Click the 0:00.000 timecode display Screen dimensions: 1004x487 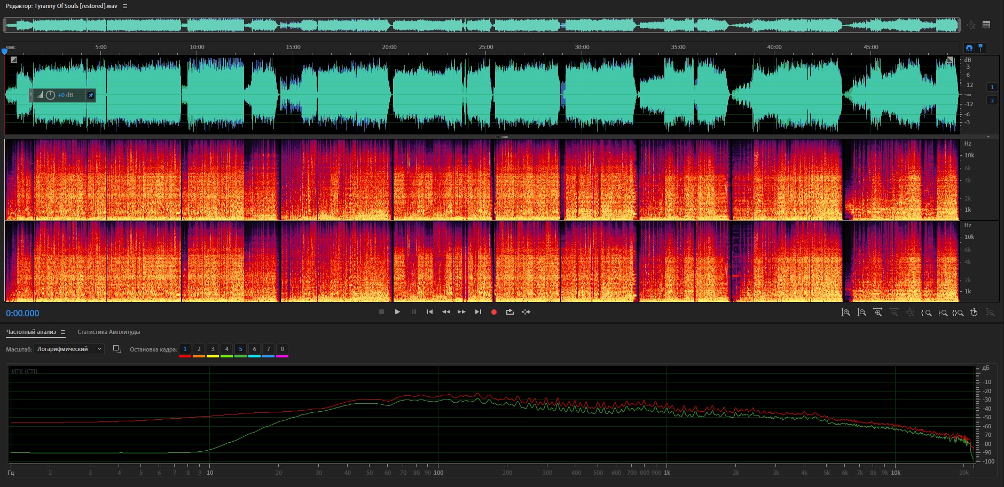point(22,314)
